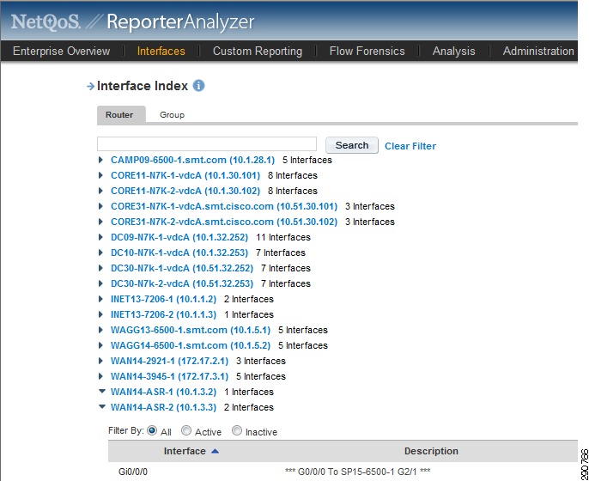Expand the WAGG13-6500-1.smt.com row
589x481 pixels.
[100, 330]
